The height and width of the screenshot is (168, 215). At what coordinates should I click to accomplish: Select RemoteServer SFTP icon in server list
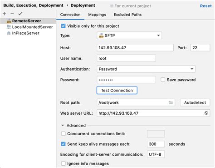click(x=9, y=21)
